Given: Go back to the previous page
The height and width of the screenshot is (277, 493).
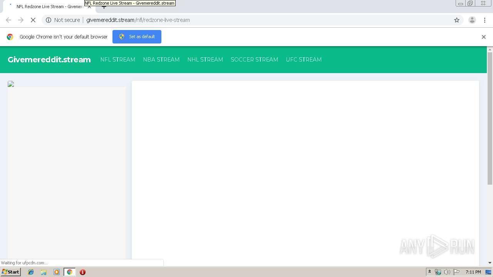Looking at the screenshot, I should tap(8, 20).
